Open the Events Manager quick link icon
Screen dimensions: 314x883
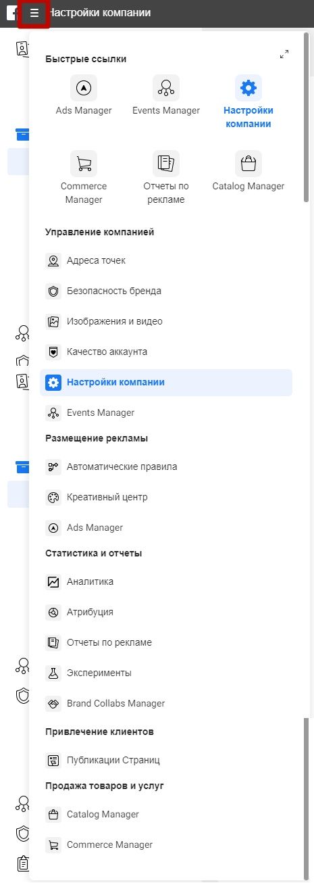tap(166, 88)
